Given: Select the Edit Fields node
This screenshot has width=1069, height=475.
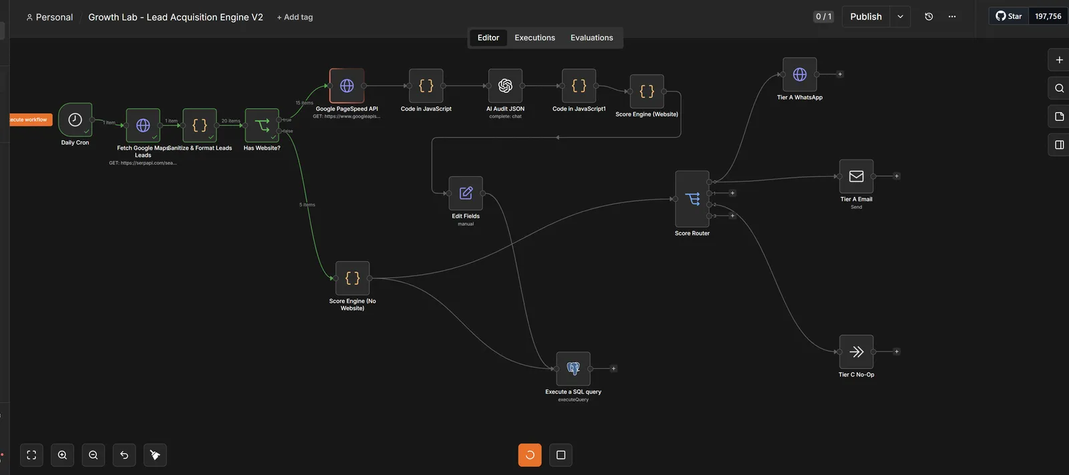Looking at the screenshot, I should (x=466, y=193).
